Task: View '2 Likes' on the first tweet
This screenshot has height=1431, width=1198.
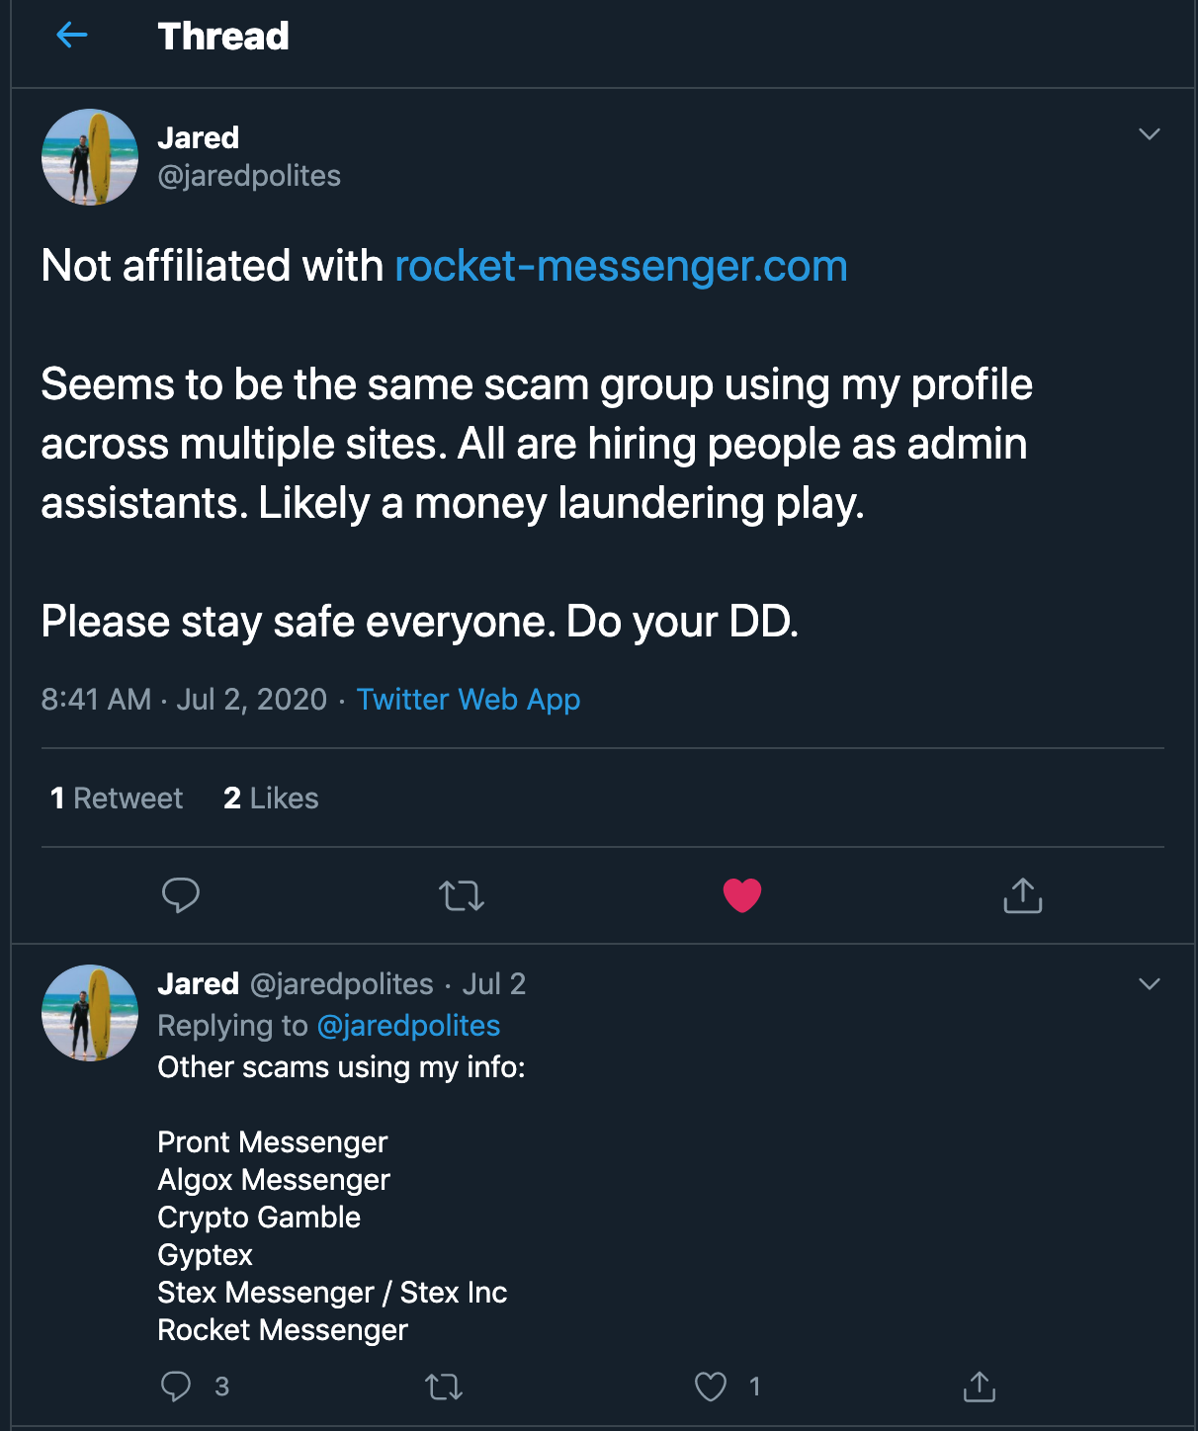Action: click(x=271, y=798)
